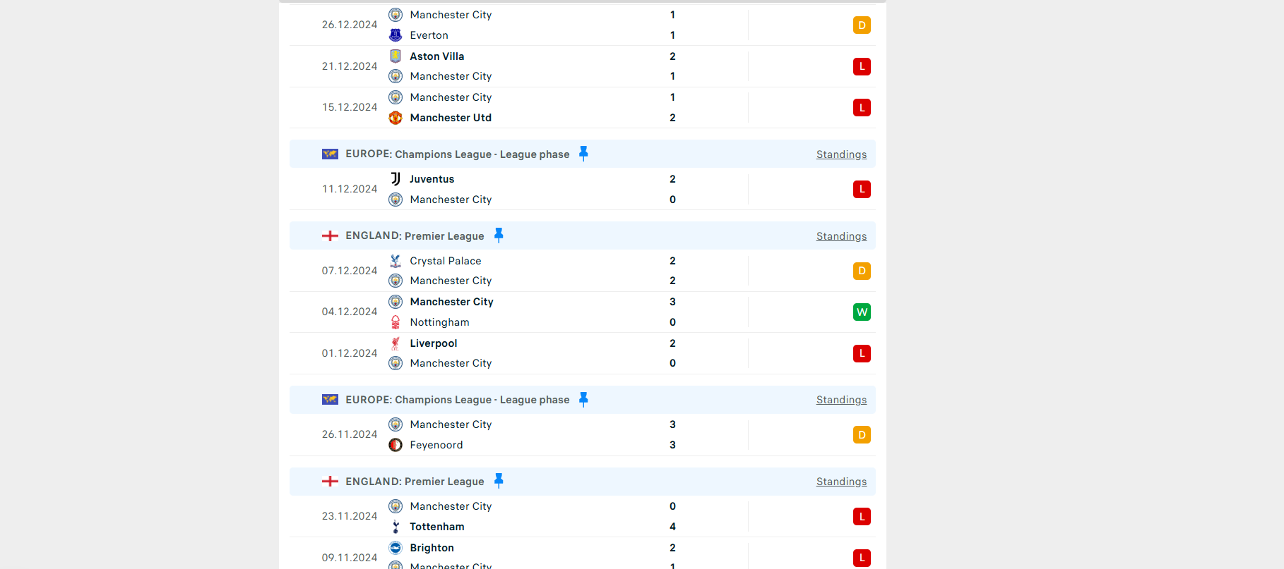Click the green W result badge

pyautogui.click(x=862, y=312)
